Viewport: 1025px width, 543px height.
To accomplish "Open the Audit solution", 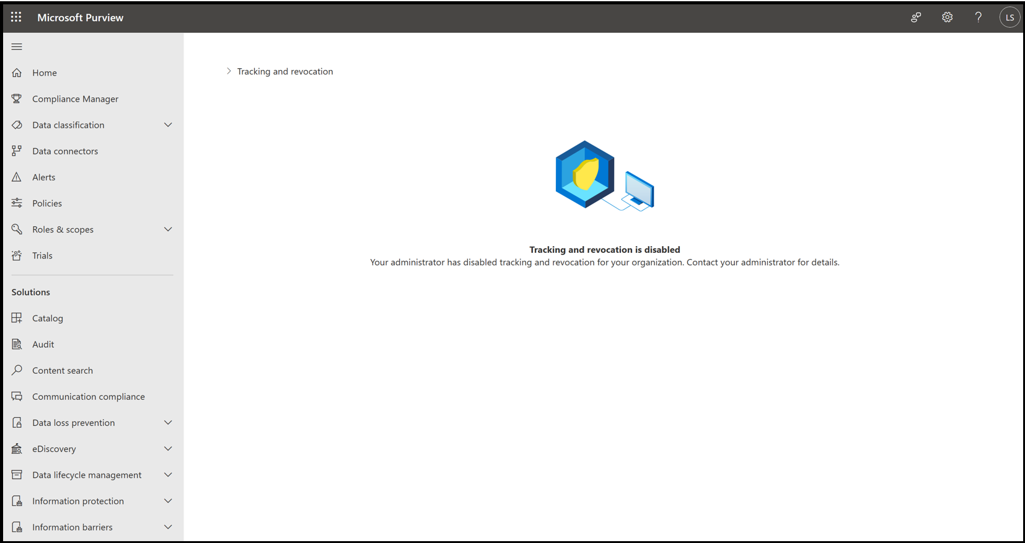I will (43, 345).
